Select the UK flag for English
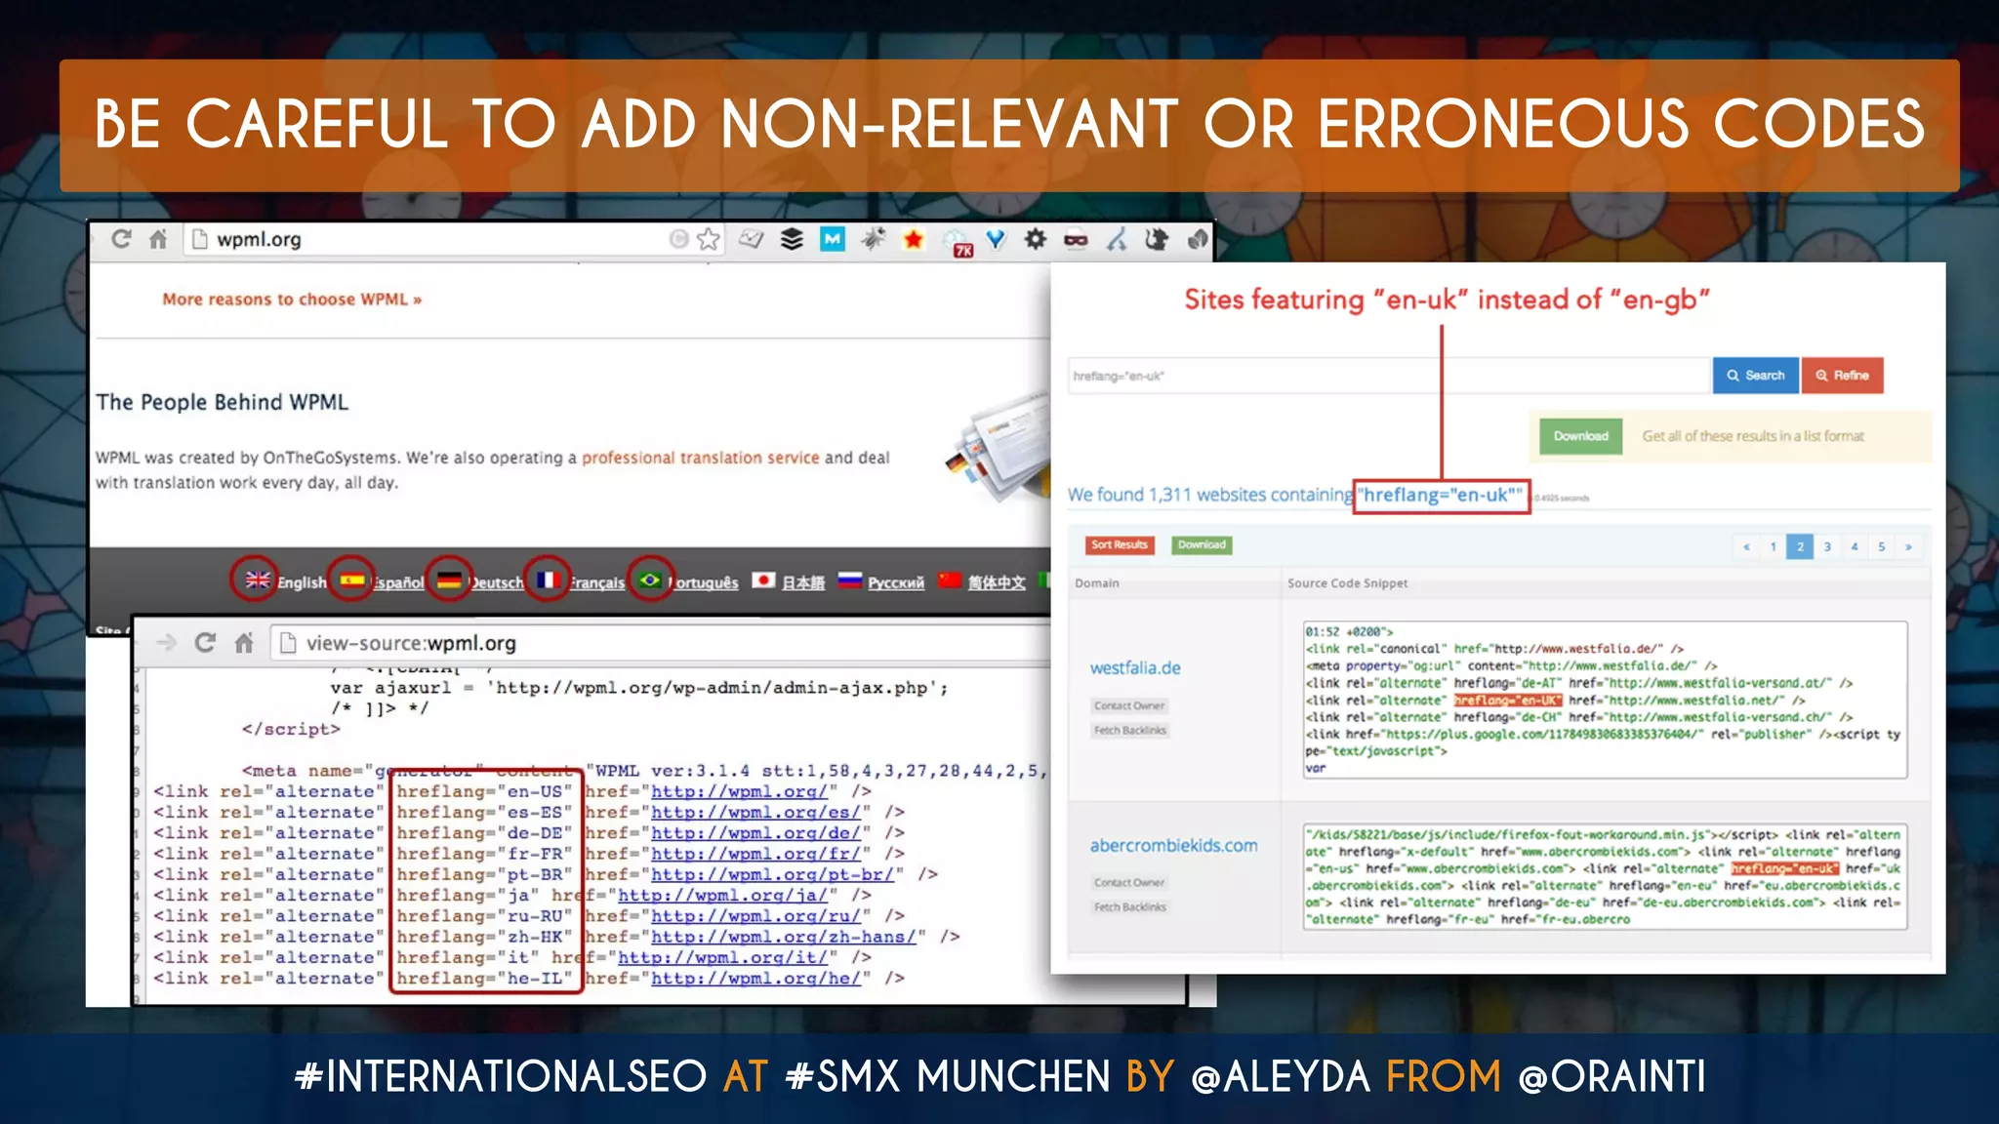The image size is (1999, 1124). point(257,580)
